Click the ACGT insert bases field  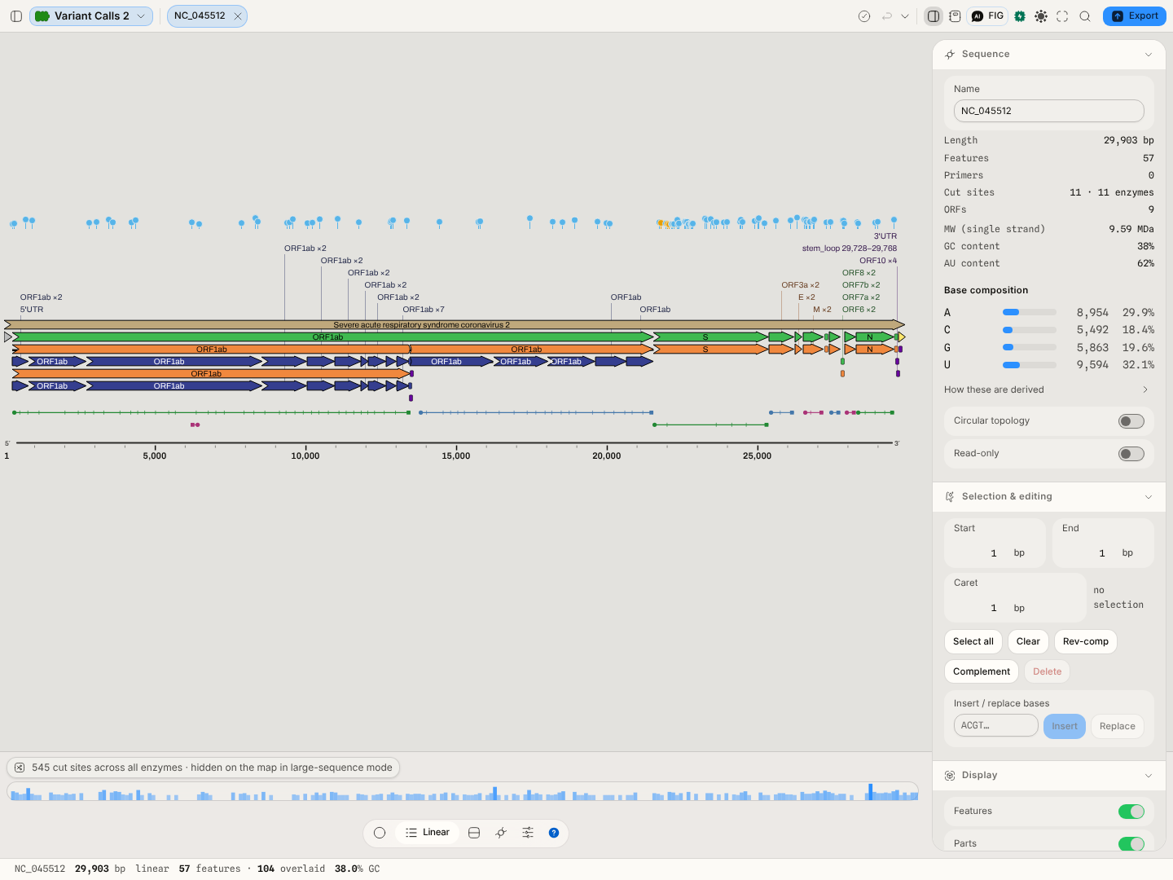click(996, 726)
